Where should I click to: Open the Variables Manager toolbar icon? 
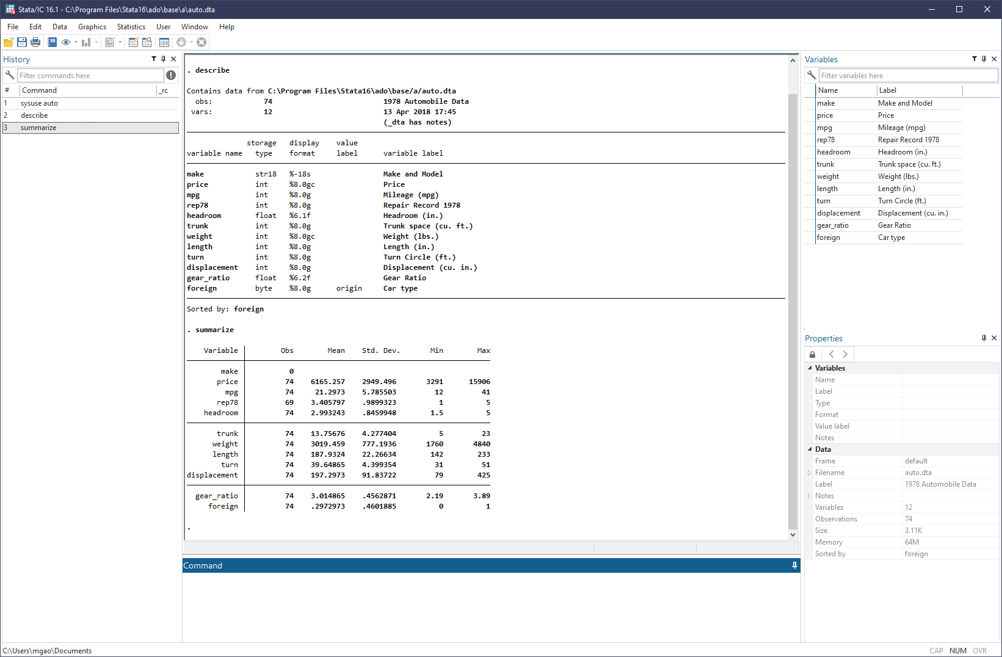164,42
